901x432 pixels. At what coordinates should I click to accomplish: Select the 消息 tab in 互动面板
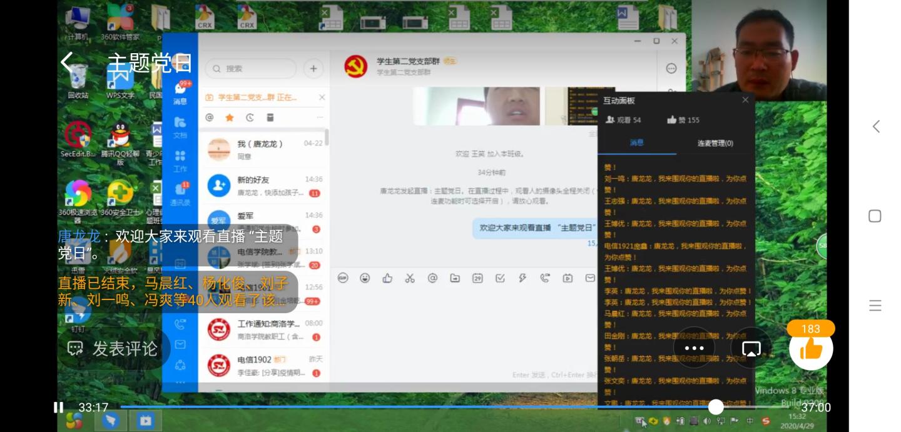636,143
